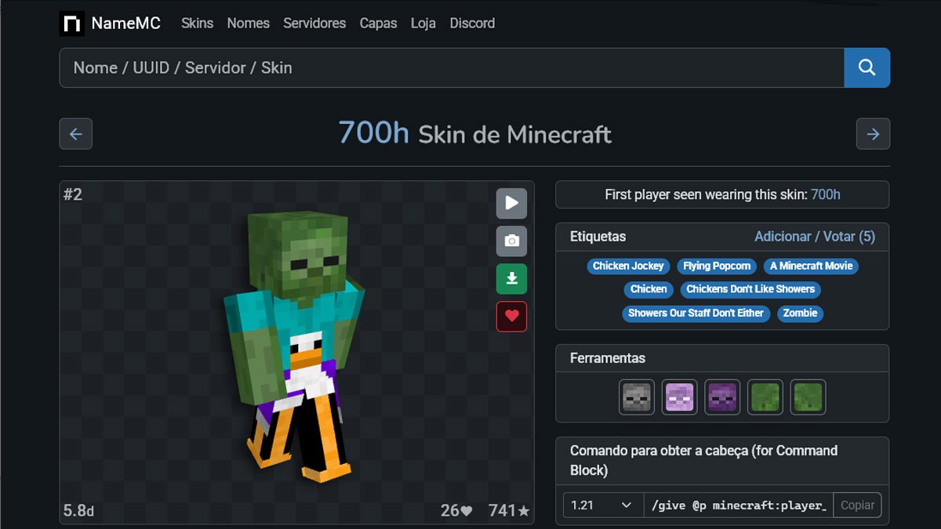Select the Chicken Jockey tag
Viewport: 941px width, 529px height.
pos(628,266)
